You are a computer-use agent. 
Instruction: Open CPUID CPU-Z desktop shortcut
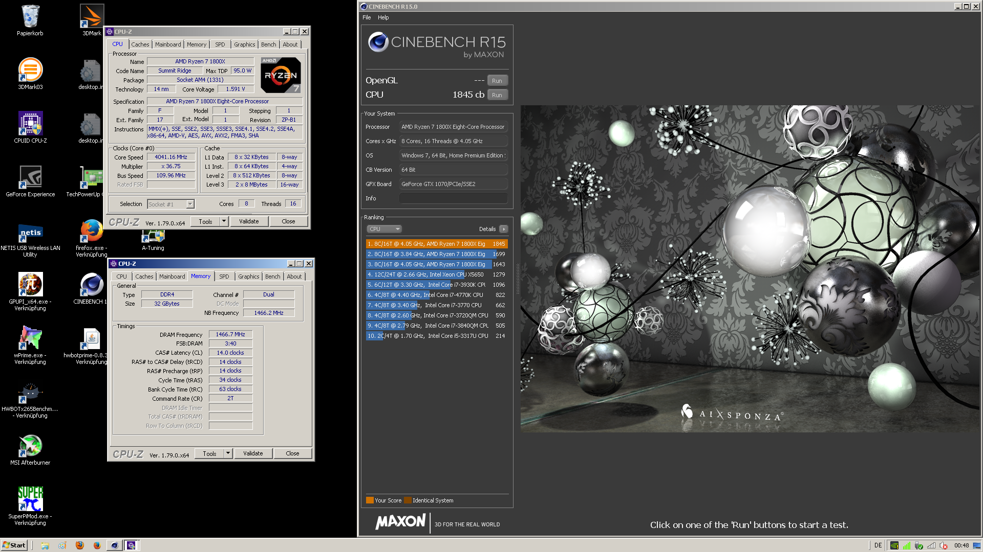point(30,128)
